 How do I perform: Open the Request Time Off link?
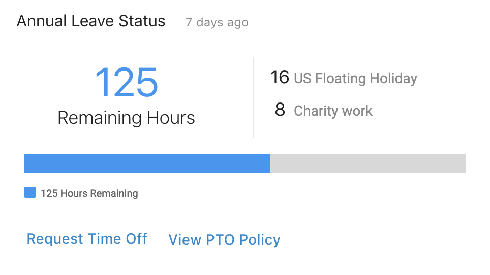[x=87, y=239]
